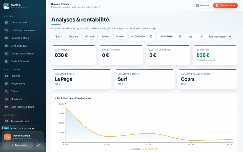The image size is (243, 152).
Task: Click the Océane Martin user name
Action: click(21, 136)
